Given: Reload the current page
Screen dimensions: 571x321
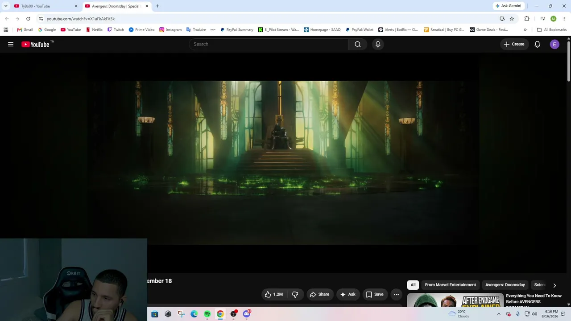Looking at the screenshot, I should coord(28,19).
